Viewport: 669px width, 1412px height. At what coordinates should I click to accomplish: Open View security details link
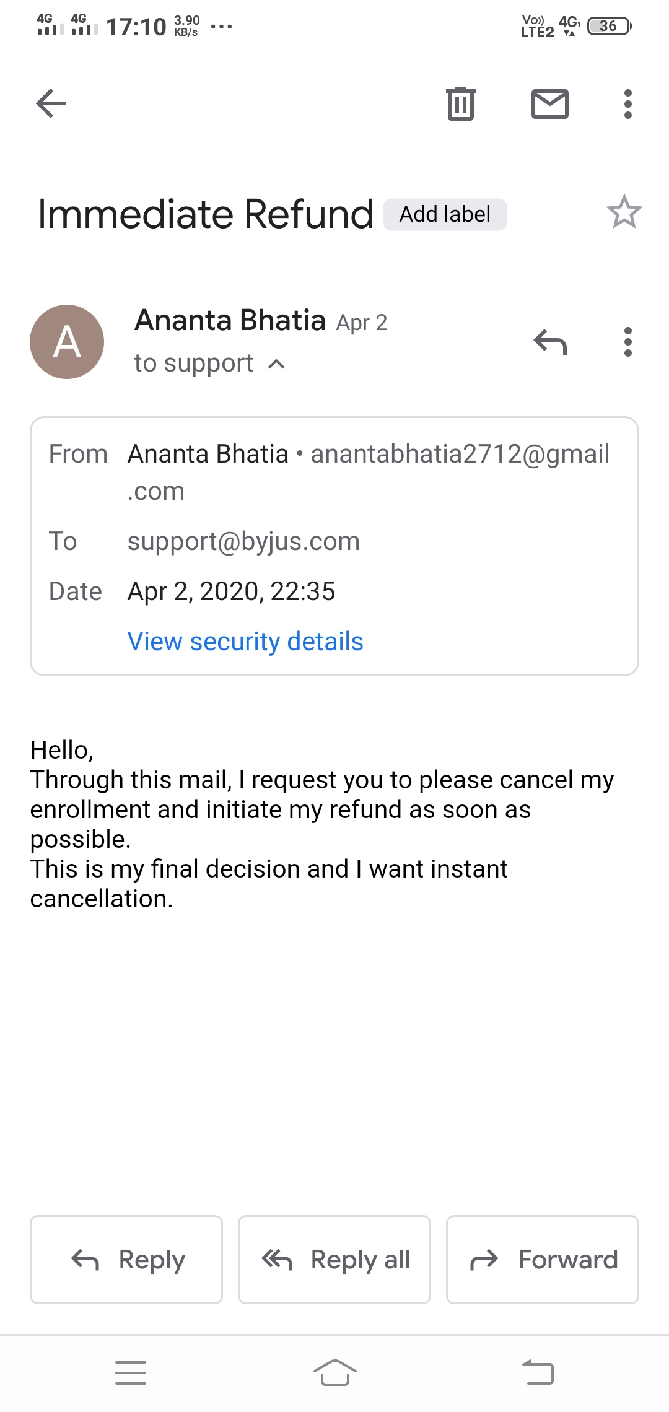245,642
